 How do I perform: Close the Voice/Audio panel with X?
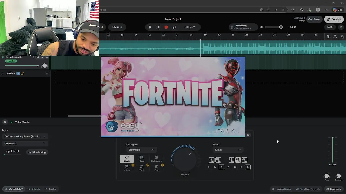[x=5, y=122]
